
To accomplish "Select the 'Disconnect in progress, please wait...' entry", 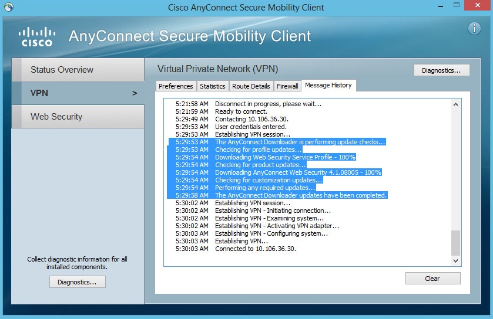I will click(249, 104).
